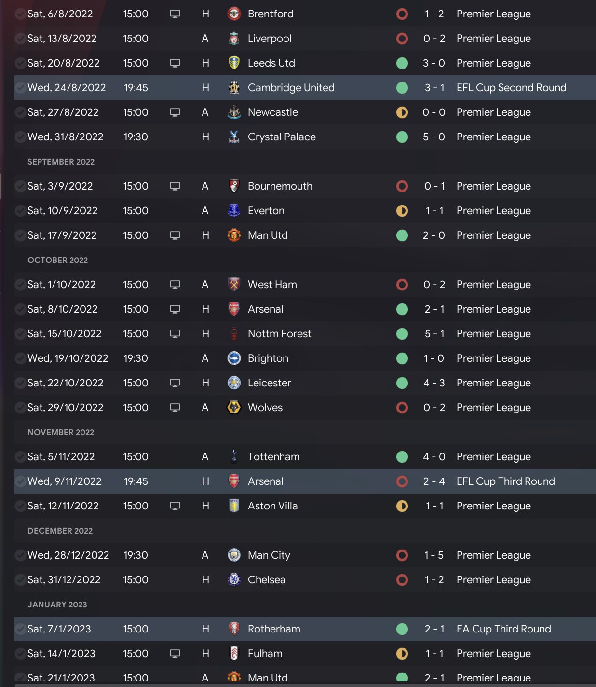Screen dimensions: 596x687
Task: Open the Newcastle team name link
Action: tap(272, 112)
